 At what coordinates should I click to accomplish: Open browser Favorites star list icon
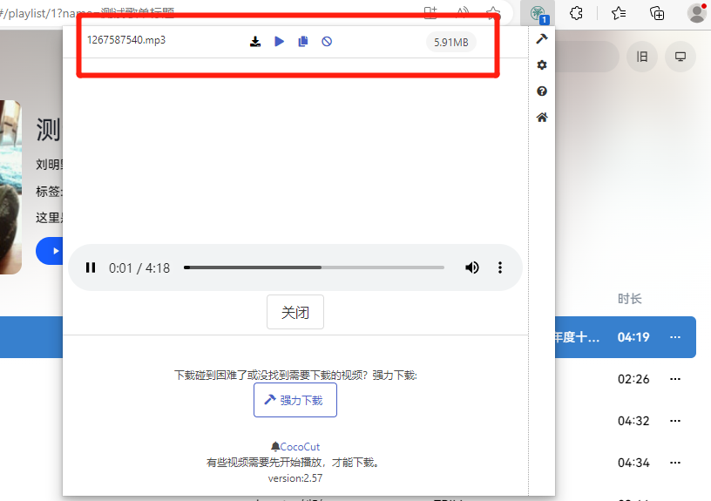pyautogui.click(x=619, y=13)
